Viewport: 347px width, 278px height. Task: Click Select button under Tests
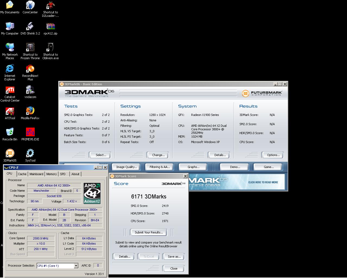pyautogui.click(x=101, y=155)
